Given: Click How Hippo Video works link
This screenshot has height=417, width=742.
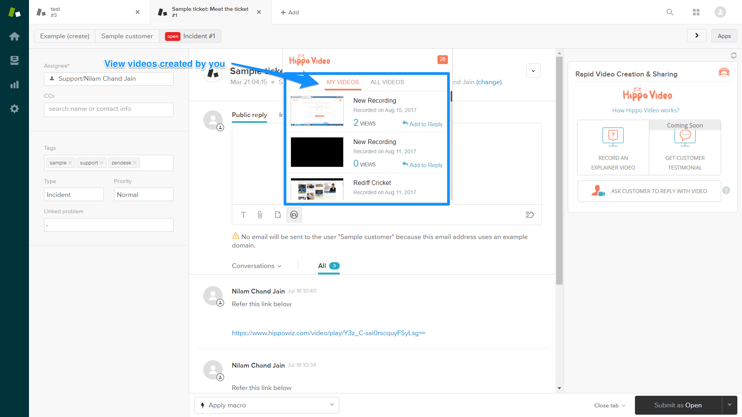Looking at the screenshot, I should click(x=645, y=110).
